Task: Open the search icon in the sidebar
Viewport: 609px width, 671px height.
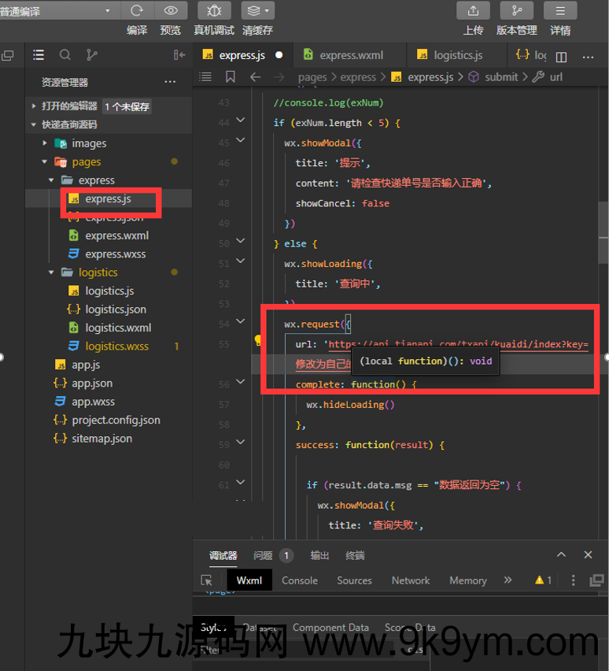Action: [x=65, y=55]
